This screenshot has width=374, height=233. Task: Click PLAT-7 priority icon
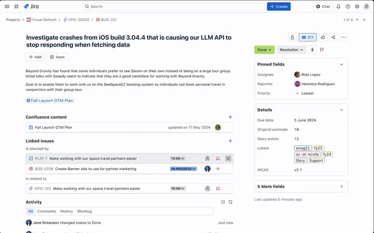point(218,158)
